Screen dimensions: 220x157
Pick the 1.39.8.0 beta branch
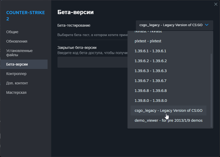point(168,101)
